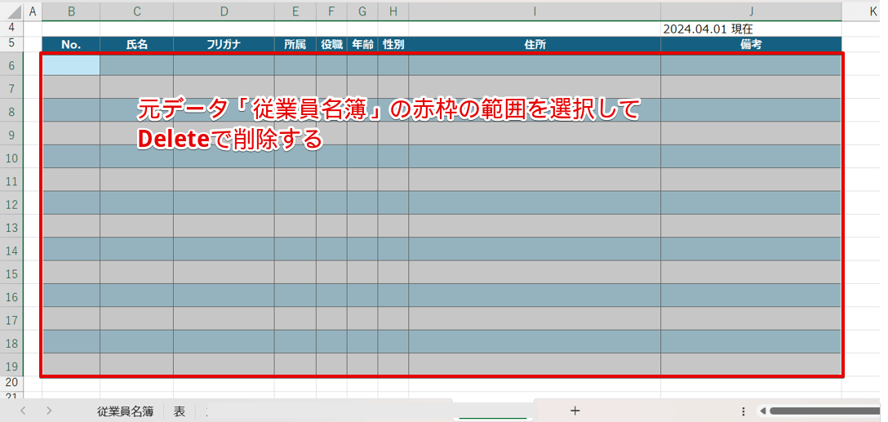Click the フリガナ header cell

(224, 45)
